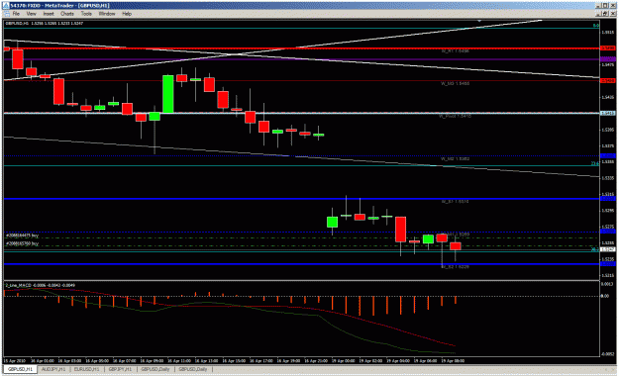Click the W_S1 support label
Image resolution: width=619 pixels, height=376 pixels.
coord(456,202)
